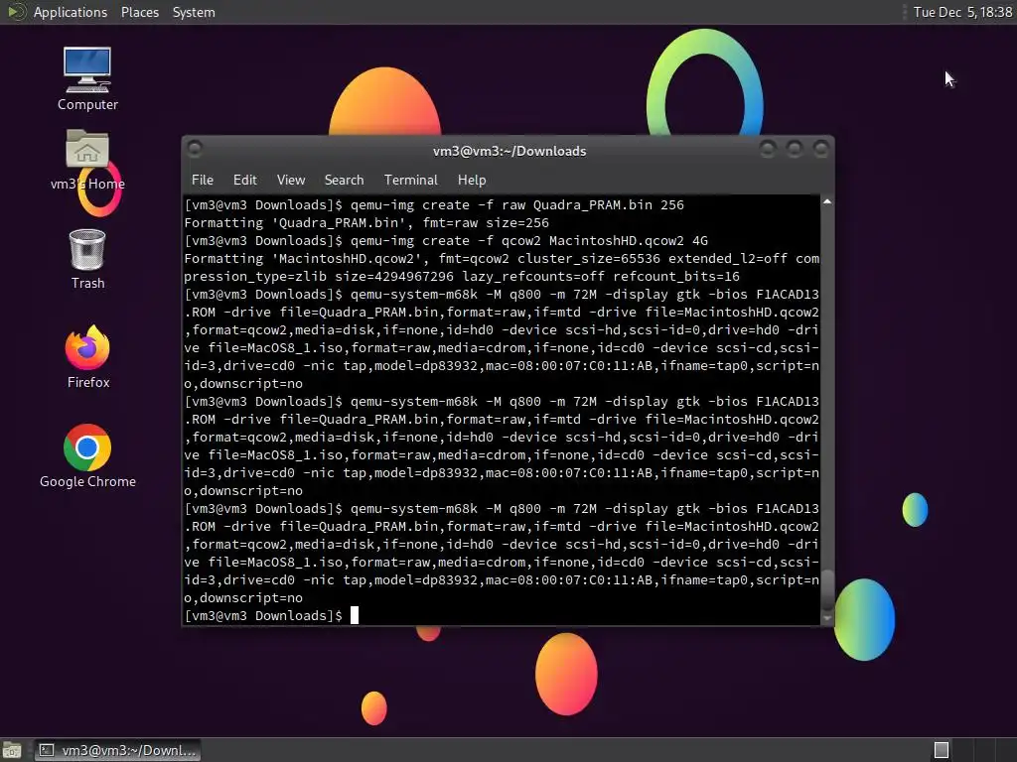
Task: Click the vm3@vm3:~/Downl... taskbar button
Action: [x=117, y=750]
